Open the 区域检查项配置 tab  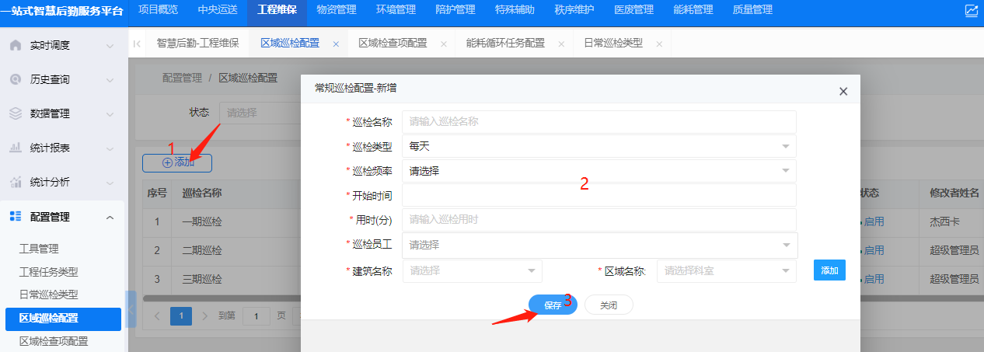click(393, 44)
